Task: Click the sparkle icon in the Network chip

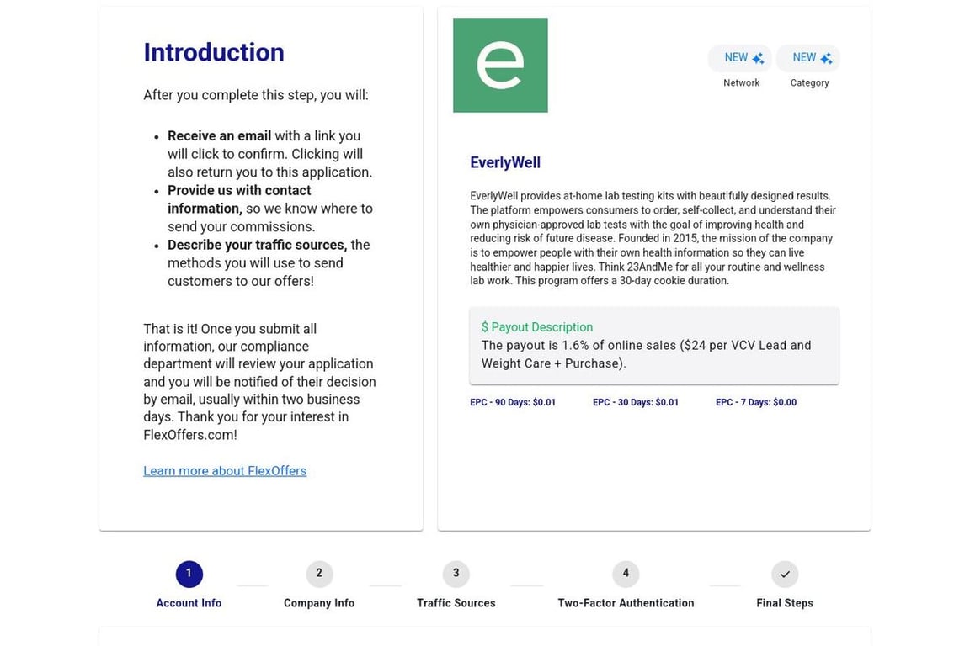Action: click(758, 58)
